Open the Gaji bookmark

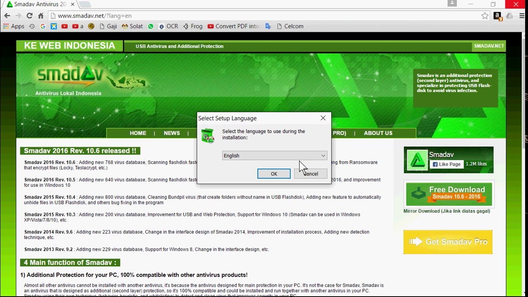point(108,26)
